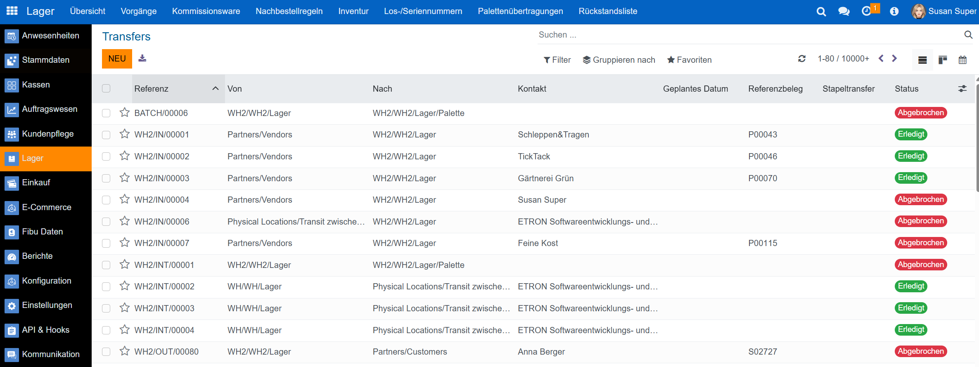Select checkbox for WH2/INT/00004 row

click(x=106, y=330)
